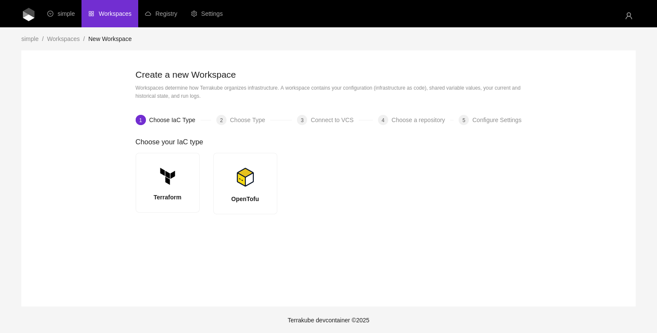Click the Registry cloud icon
The width and height of the screenshot is (657, 333).
pyautogui.click(x=148, y=14)
